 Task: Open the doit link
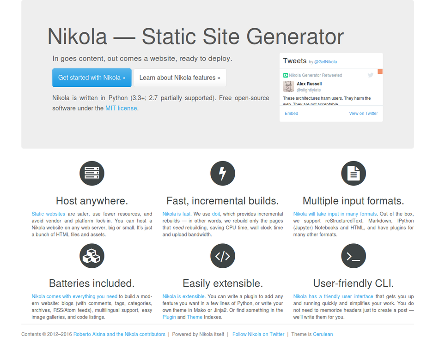point(216,214)
